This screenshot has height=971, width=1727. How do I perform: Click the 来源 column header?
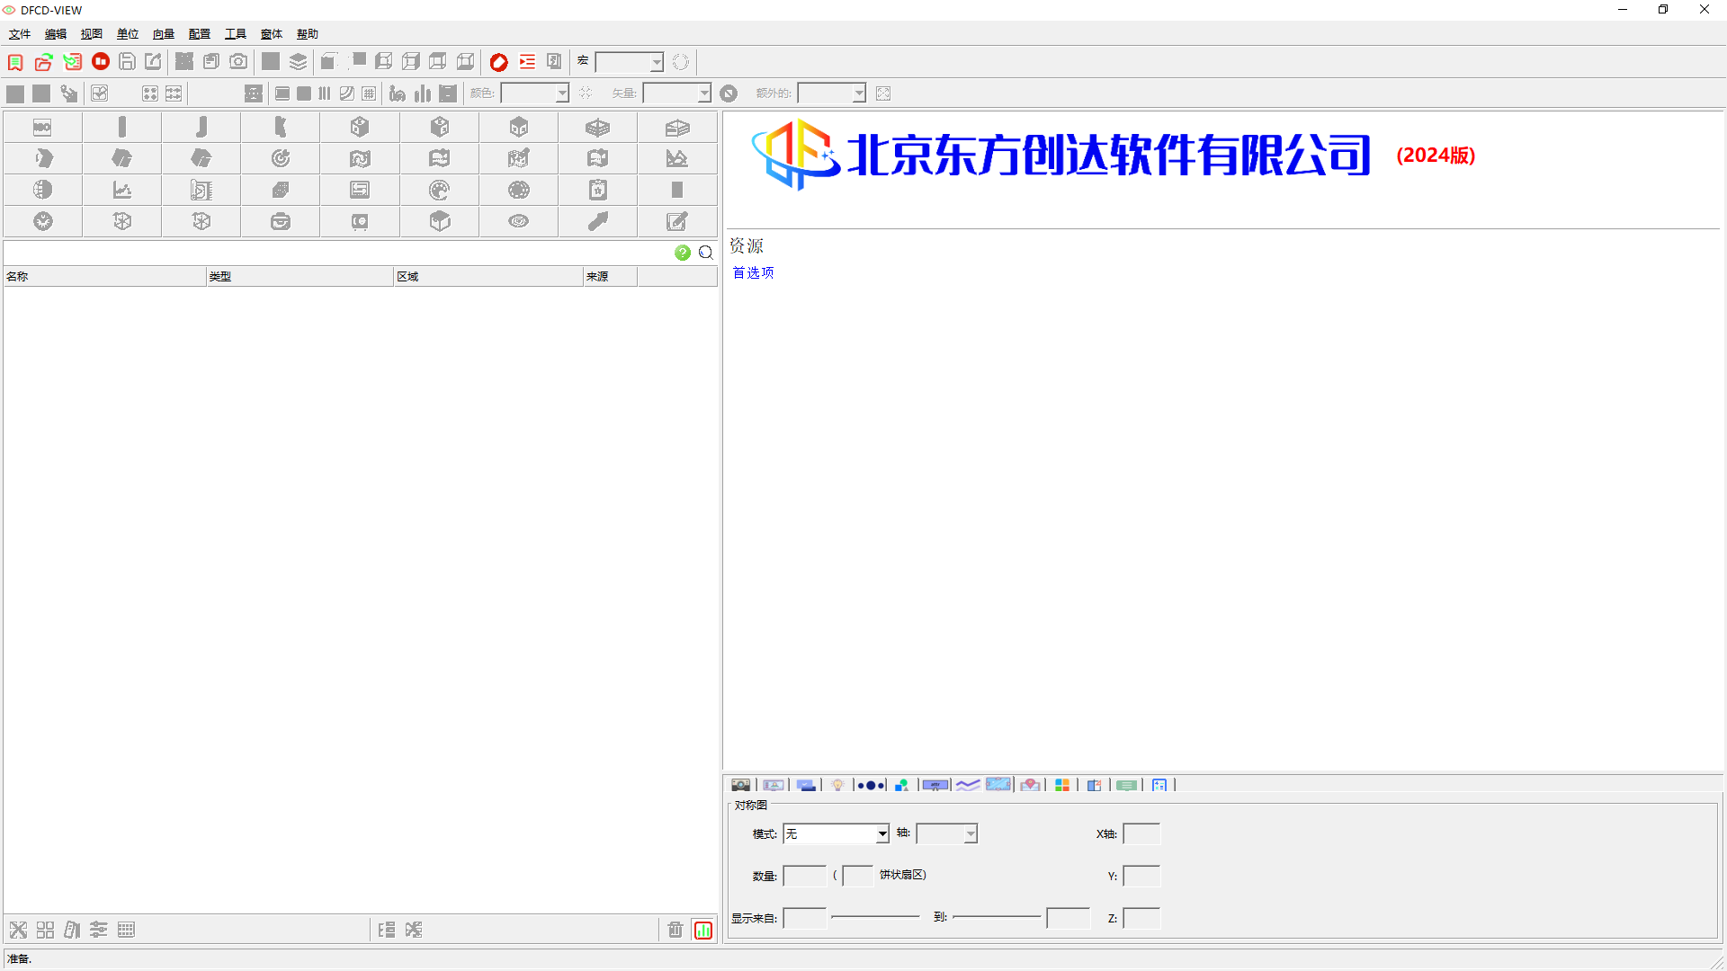click(610, 276)
